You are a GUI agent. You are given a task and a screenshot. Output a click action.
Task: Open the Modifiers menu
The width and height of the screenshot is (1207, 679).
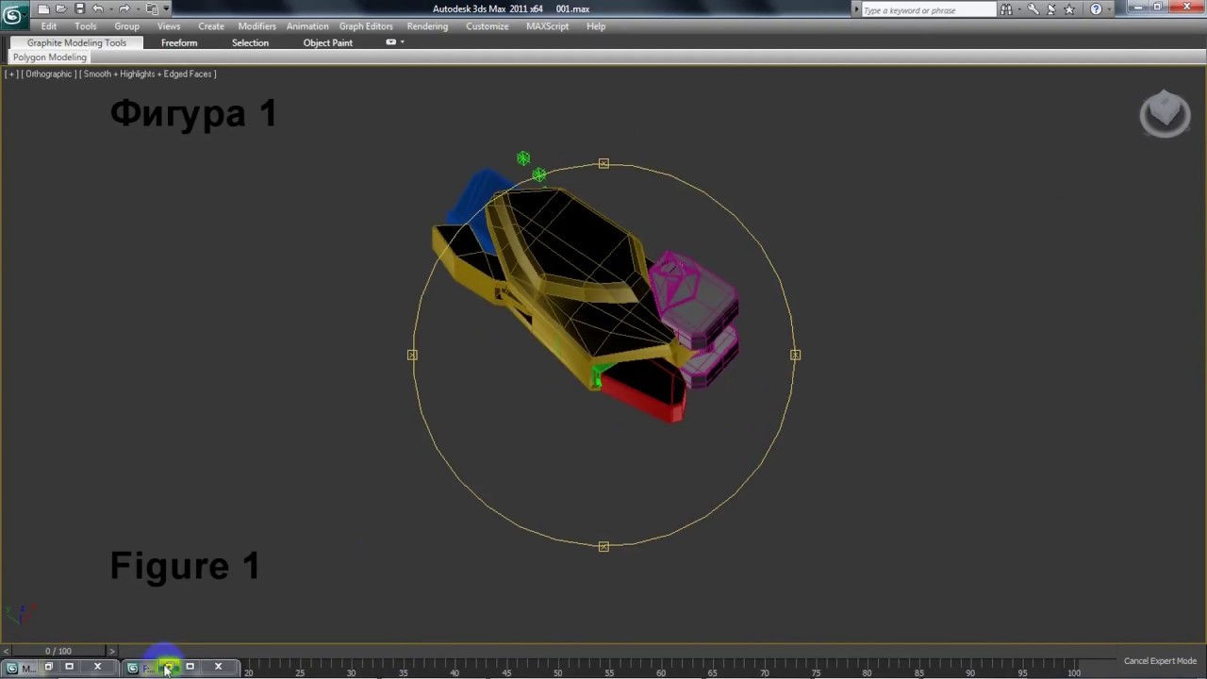[x=257, y=26]
